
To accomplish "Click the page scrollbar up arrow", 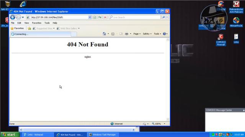I will (168, 40).
